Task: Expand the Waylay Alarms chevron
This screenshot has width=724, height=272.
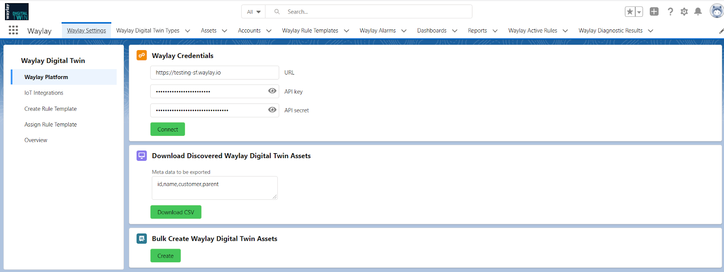Action: pyautogui.click(x=404, y=31)
